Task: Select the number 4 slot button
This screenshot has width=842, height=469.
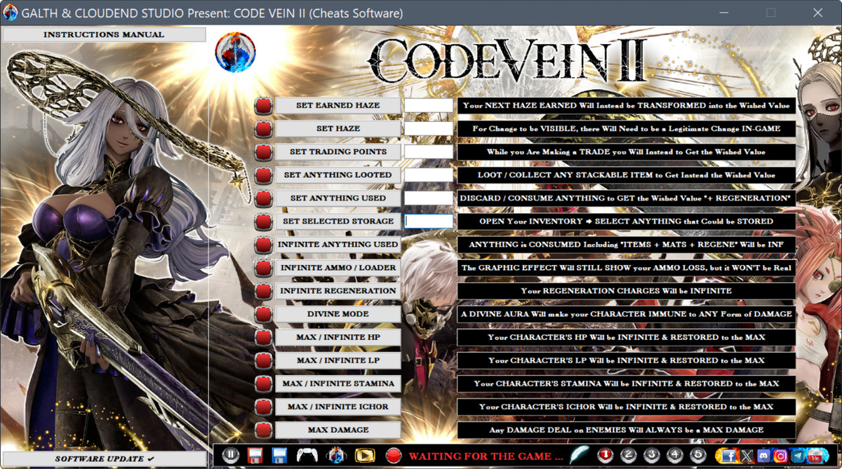Action: point(675,455)
